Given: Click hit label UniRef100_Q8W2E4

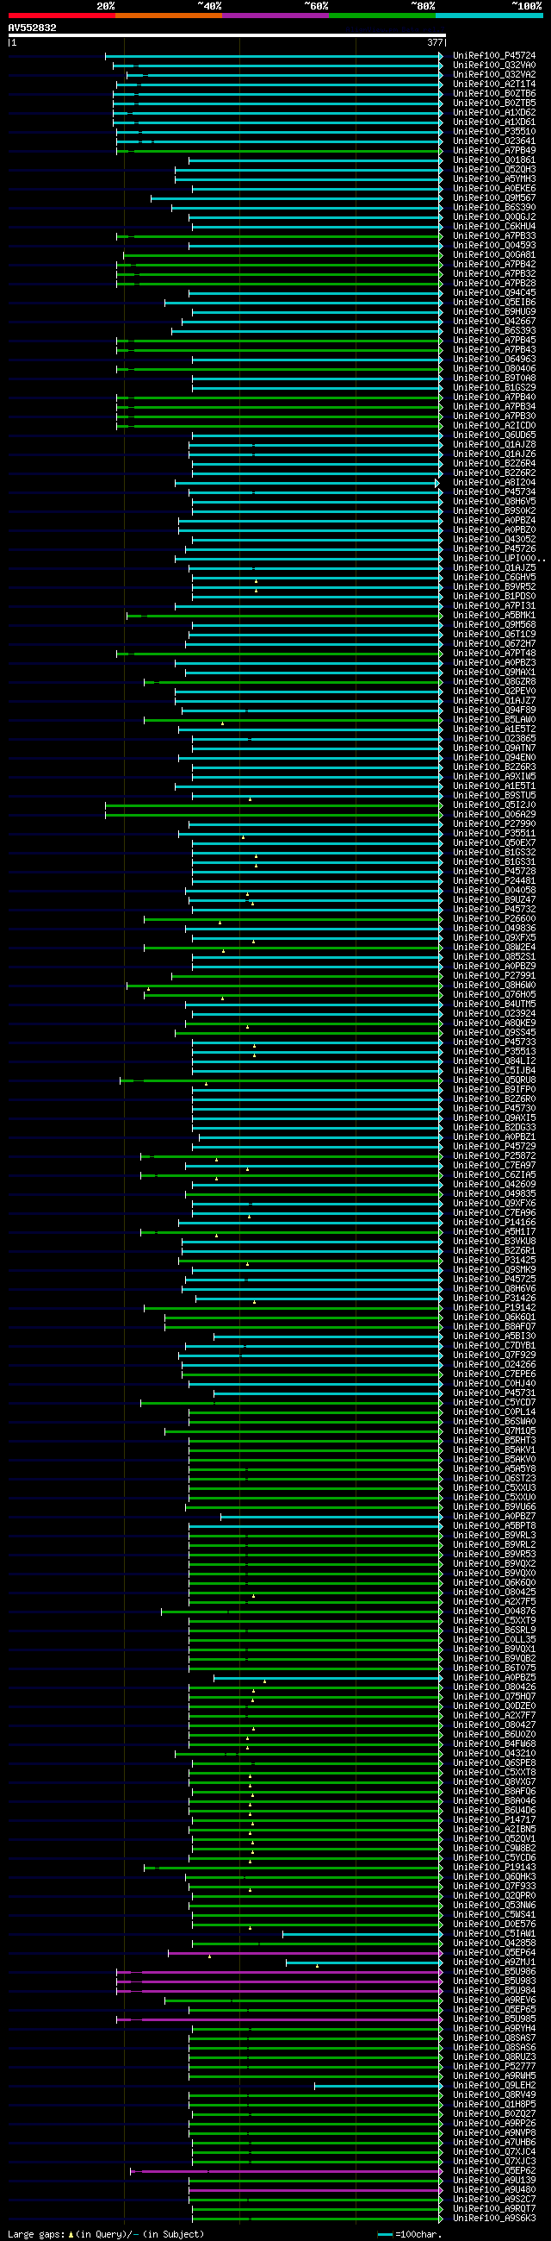Looking at the screenshot, I should click(494, 948).
